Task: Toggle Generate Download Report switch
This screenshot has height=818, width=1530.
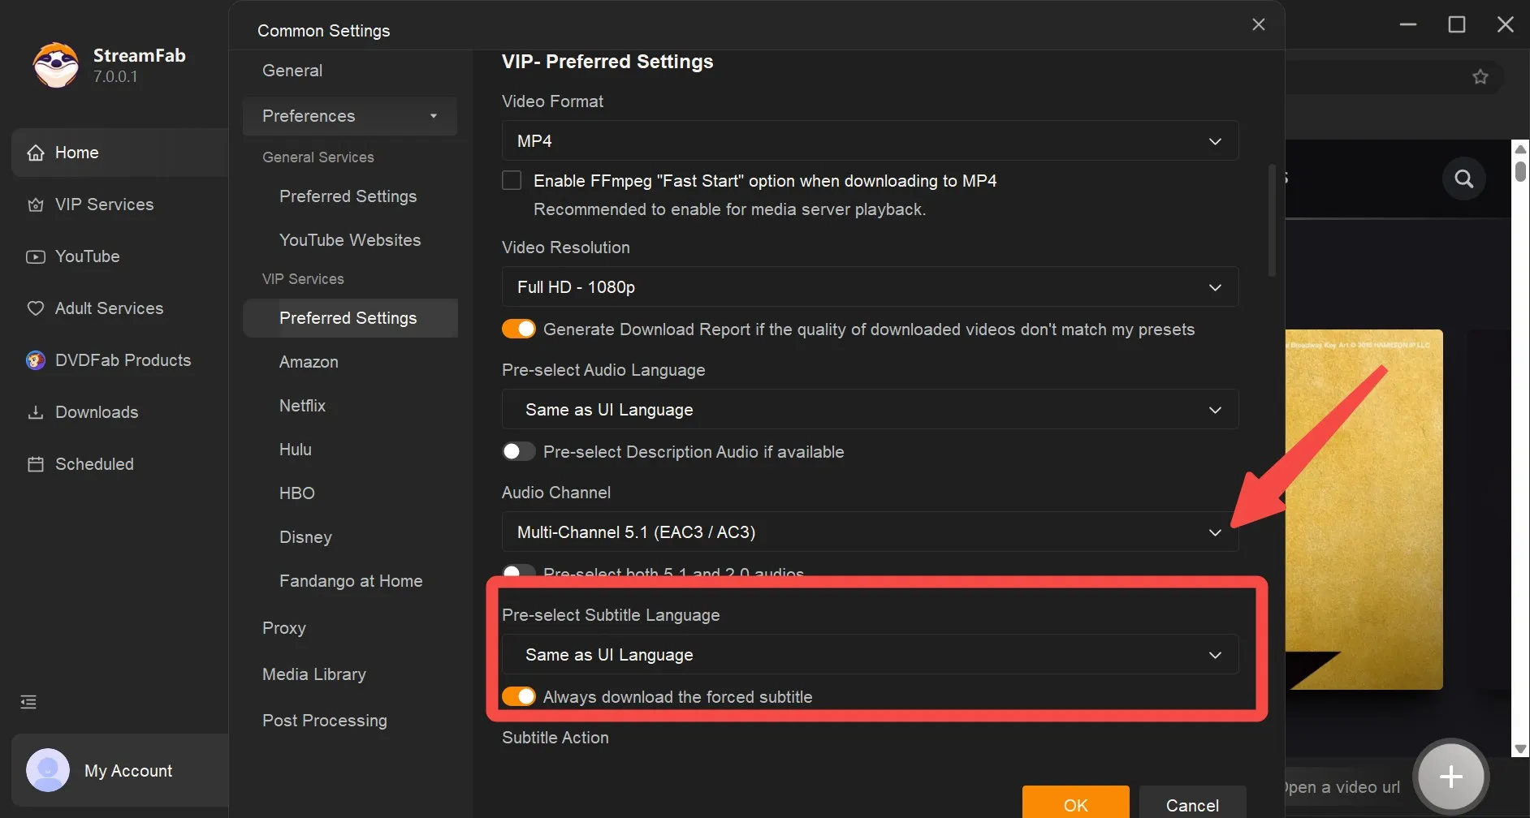Action: click(x=519, y=329)
